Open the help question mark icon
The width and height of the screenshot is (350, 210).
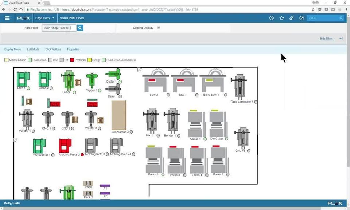tap(302, 18)
